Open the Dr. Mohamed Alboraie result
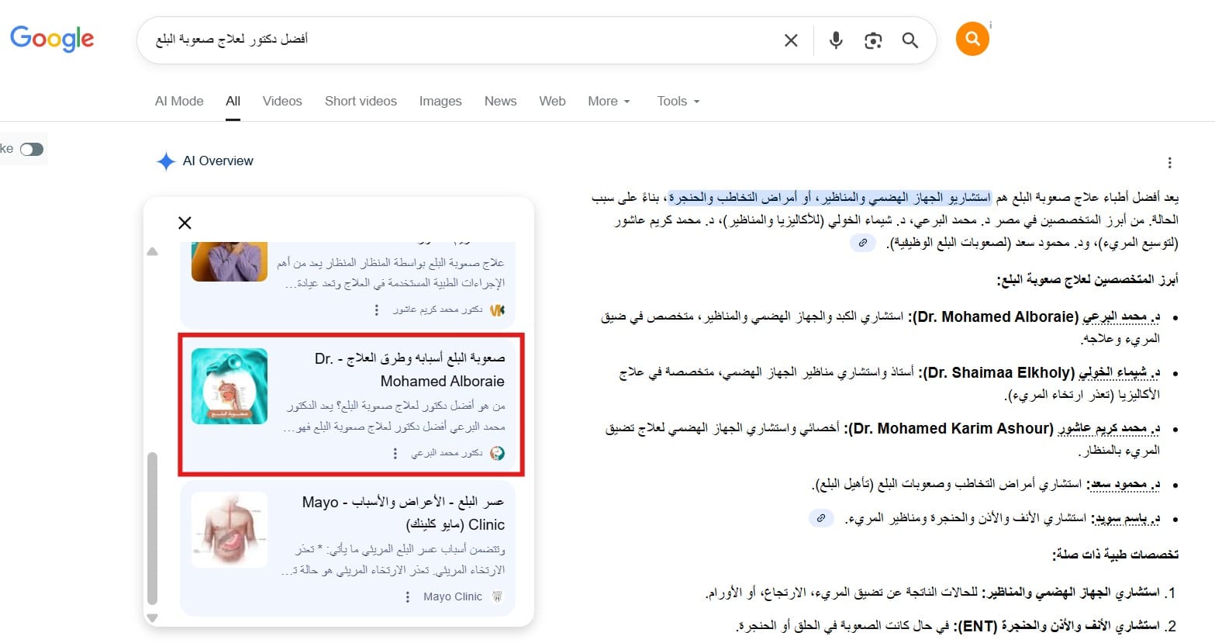The width and height of the screenshot is (1215, 643). click(409, 369)
